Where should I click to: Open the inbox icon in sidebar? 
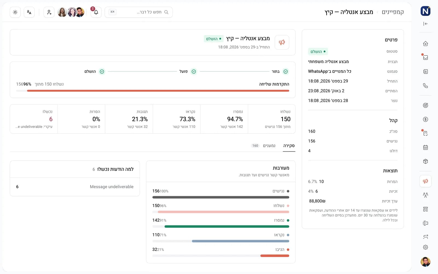[x=425, y=58]
